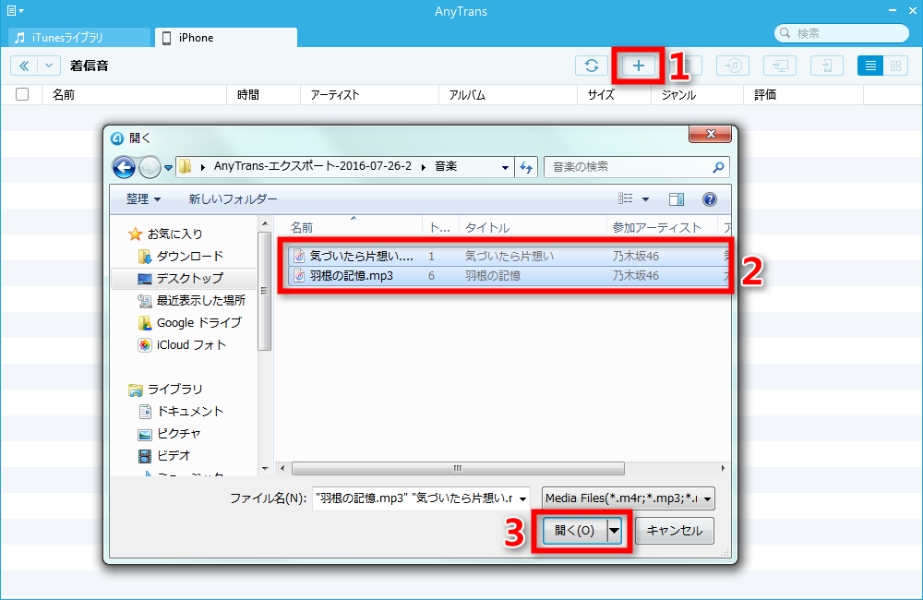Sort AnyTrans list by アルバム column
923x600 pixels.
point(508,95)
